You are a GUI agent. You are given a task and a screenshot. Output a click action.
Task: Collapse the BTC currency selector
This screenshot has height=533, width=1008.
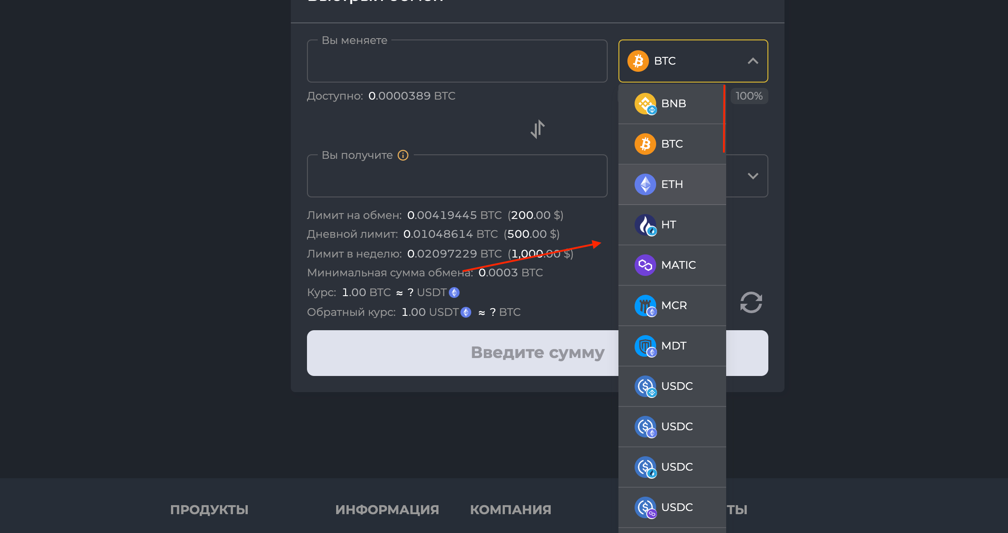tap(753, 61)
